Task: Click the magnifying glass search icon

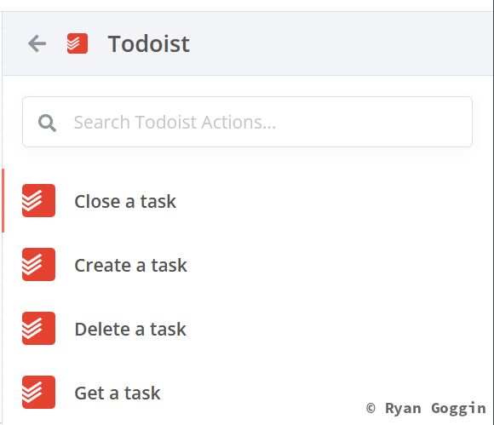Action: 47,123
